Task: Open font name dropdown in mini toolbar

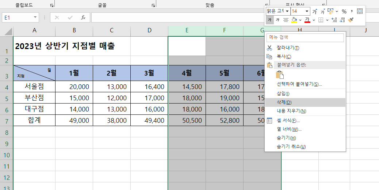Action: (x=287, y=11)
